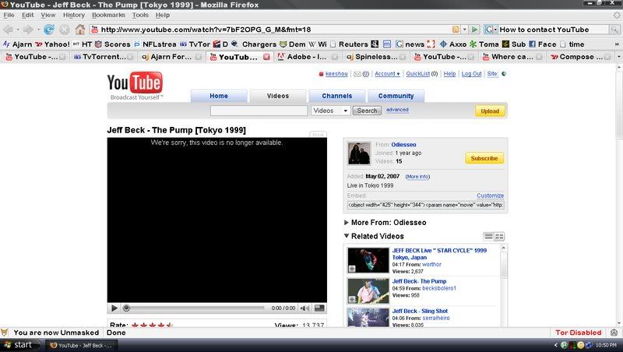623x352 pixels.
Task: Open YouTube Community tab
Action: tap(396, 96)
